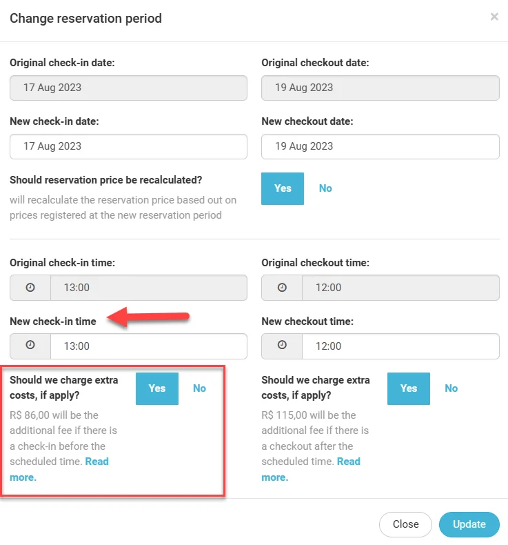
Task: Click clock icon for new checkout time
Action: pyautogui.click(x=282, y=346)
